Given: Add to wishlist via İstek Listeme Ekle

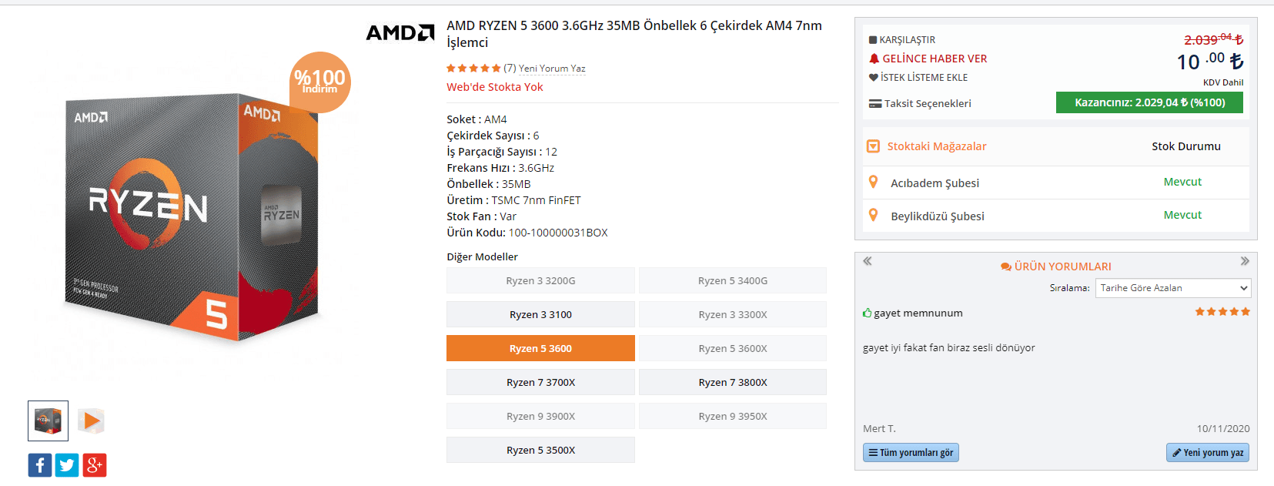Looking at the screenshot, I should pyautogui.click(x=918, y=78).
